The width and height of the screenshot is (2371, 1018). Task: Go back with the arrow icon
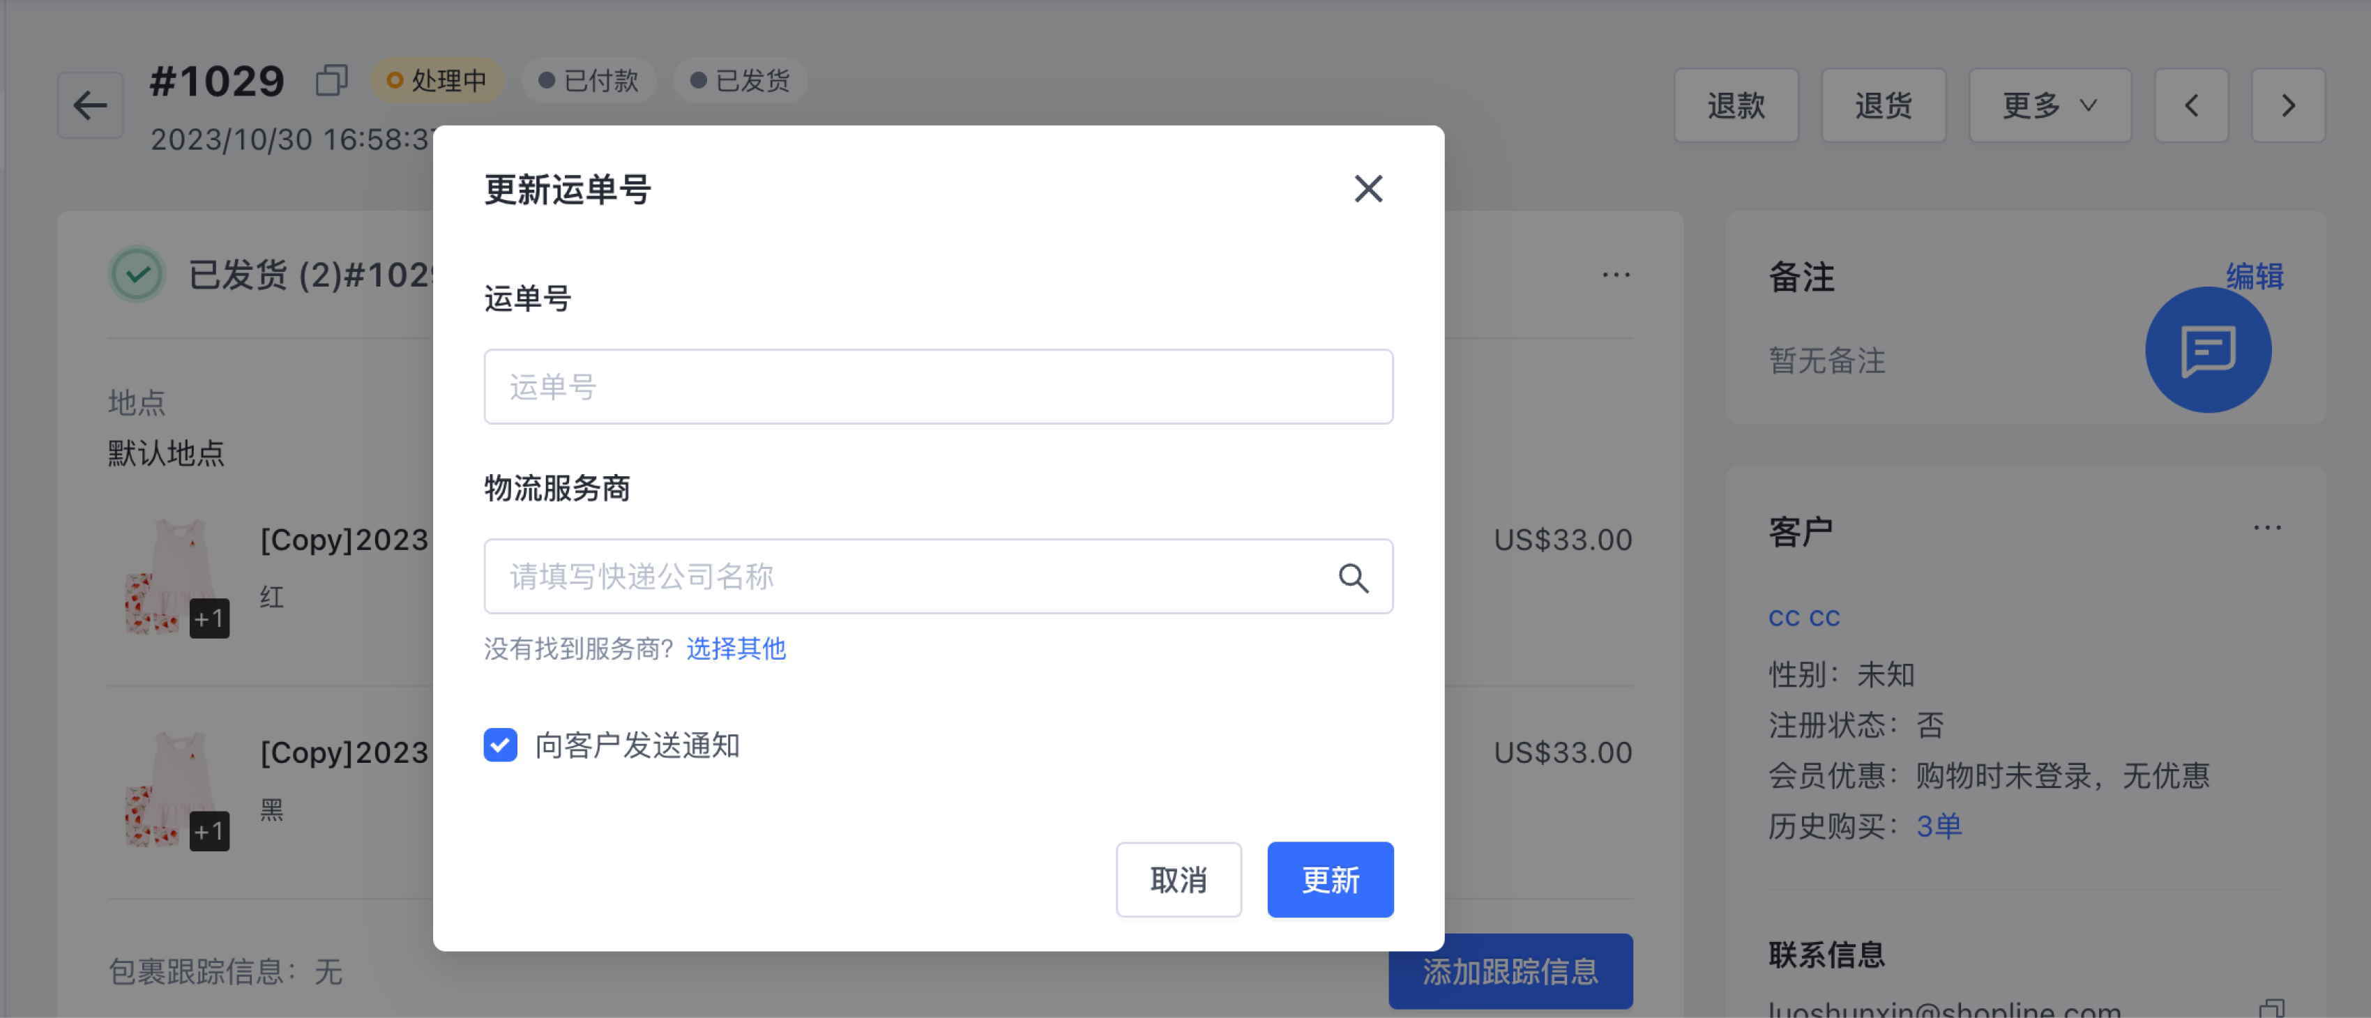[90, 105]
